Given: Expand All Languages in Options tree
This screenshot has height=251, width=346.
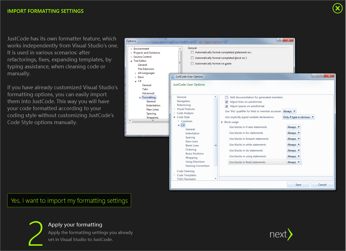Looking at the screenshot, I should [x=136, y=73].
